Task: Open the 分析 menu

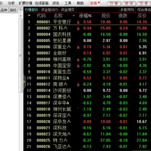Action: click(x=11, y=3)
